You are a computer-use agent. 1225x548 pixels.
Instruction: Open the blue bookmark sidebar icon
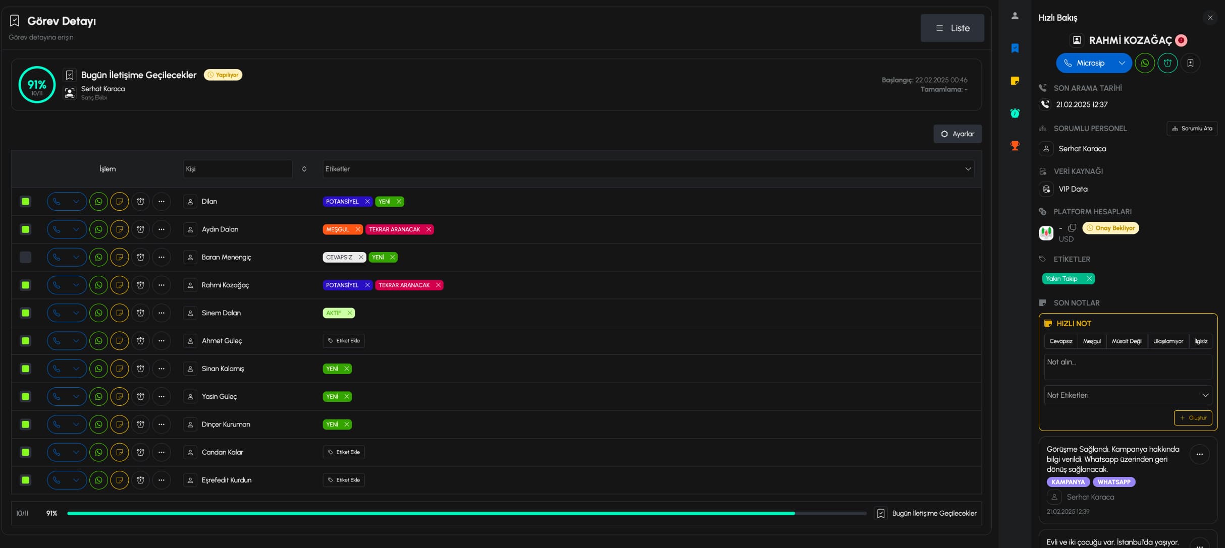(x=1015, y=48)
